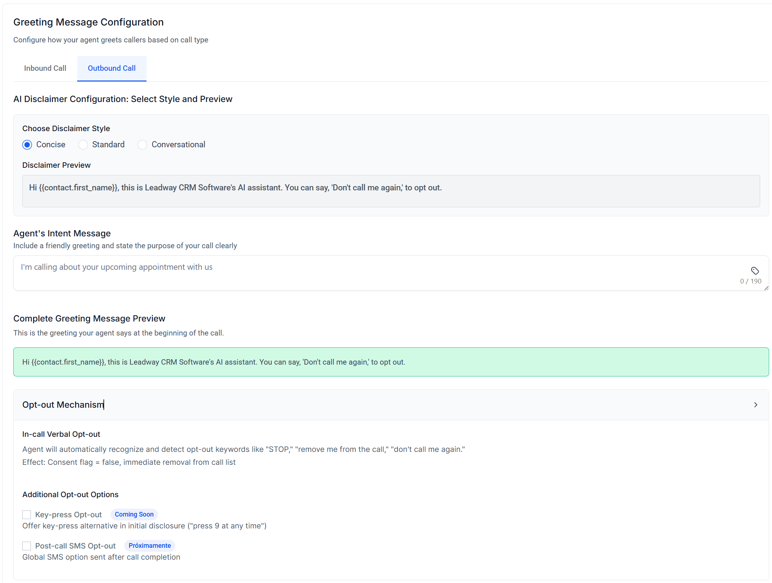Expand the Opt-out Mechanism chevron arrow
The height and width of the screenshot is (583, 772).
pyautogui.click(x=755, y=405)
